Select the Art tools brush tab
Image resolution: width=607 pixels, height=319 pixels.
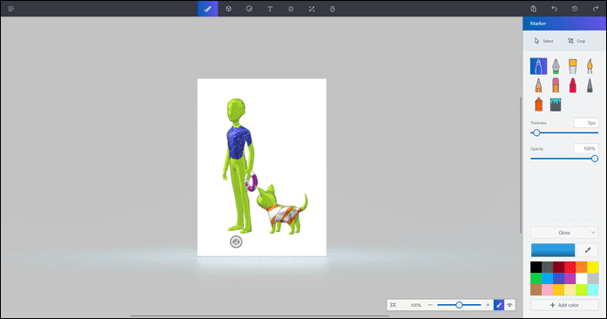[207, 9]
